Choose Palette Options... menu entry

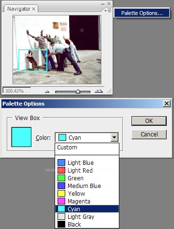point(142,13)
